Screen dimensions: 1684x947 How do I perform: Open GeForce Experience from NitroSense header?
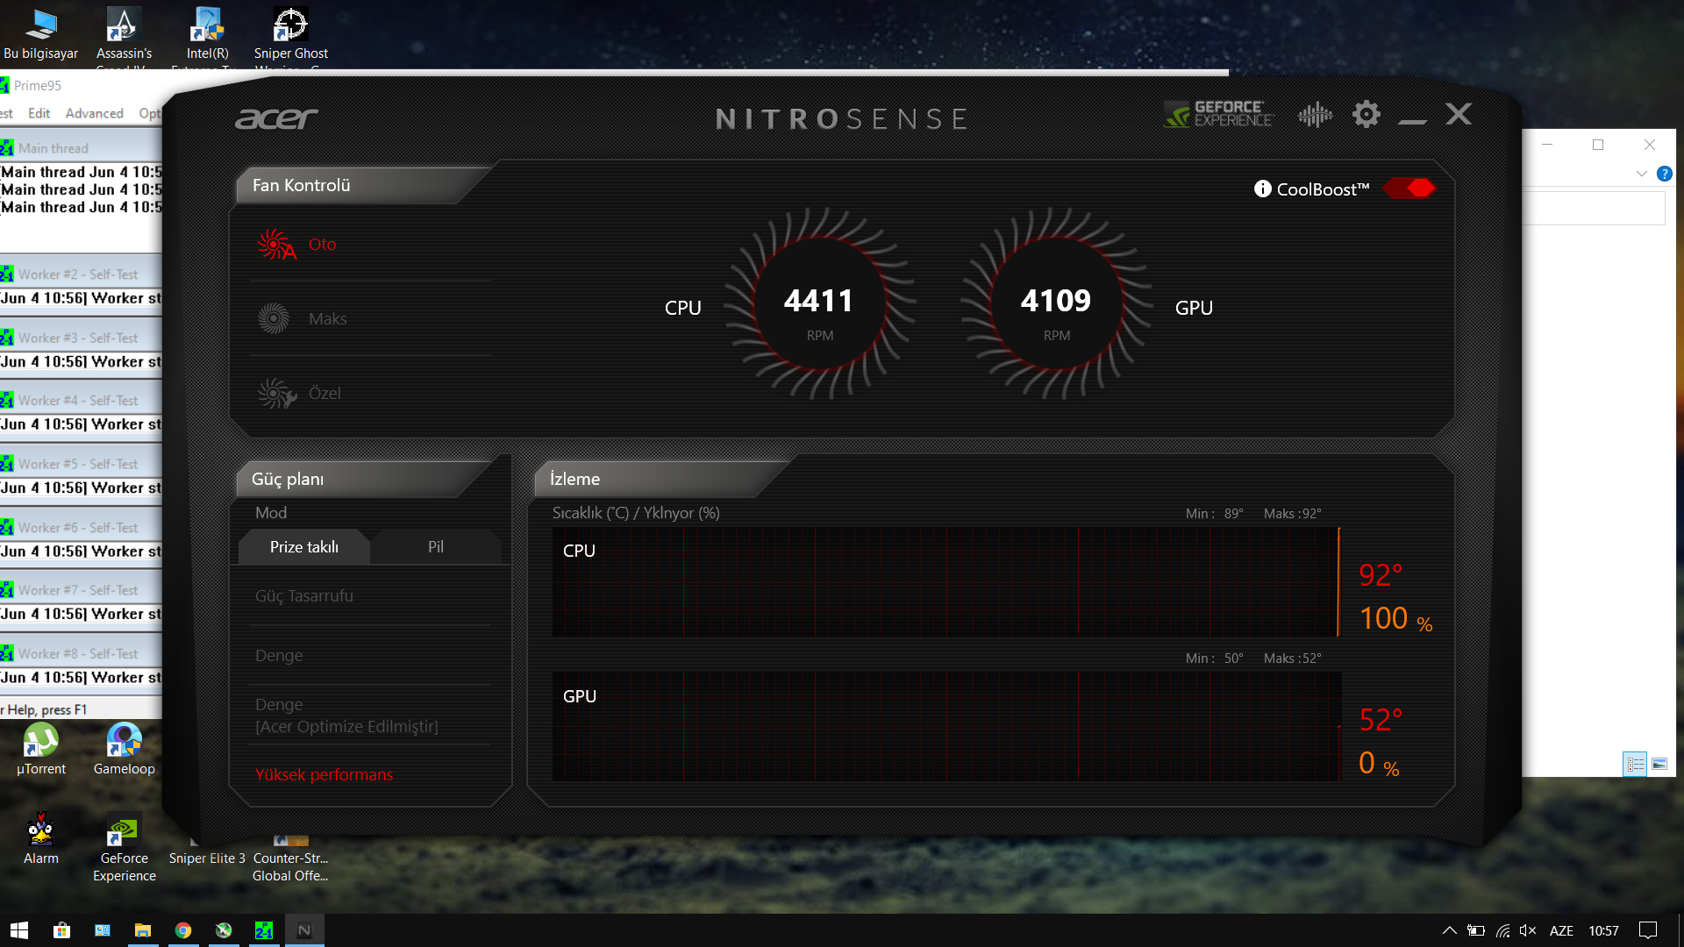click(x=1218, y=114)
